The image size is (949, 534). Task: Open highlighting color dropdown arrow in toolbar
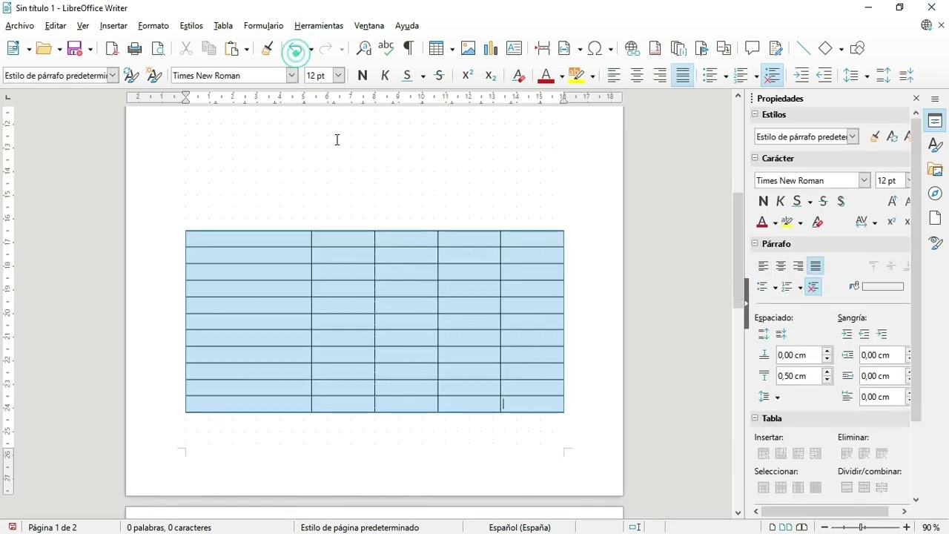coord(593,76)
